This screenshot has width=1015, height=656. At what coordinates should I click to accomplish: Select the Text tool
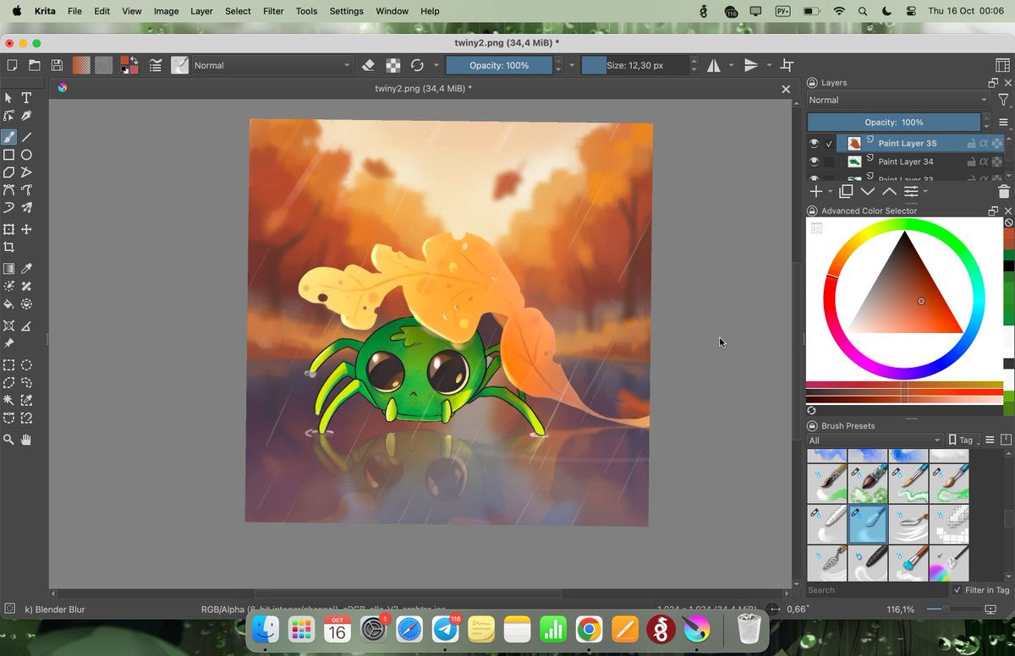click(26, 98)
